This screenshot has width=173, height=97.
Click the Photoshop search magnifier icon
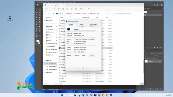(155, 5)
